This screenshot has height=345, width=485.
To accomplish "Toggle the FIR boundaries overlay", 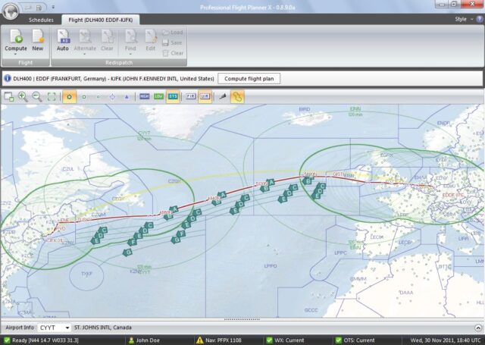I will tap(190, 96).
